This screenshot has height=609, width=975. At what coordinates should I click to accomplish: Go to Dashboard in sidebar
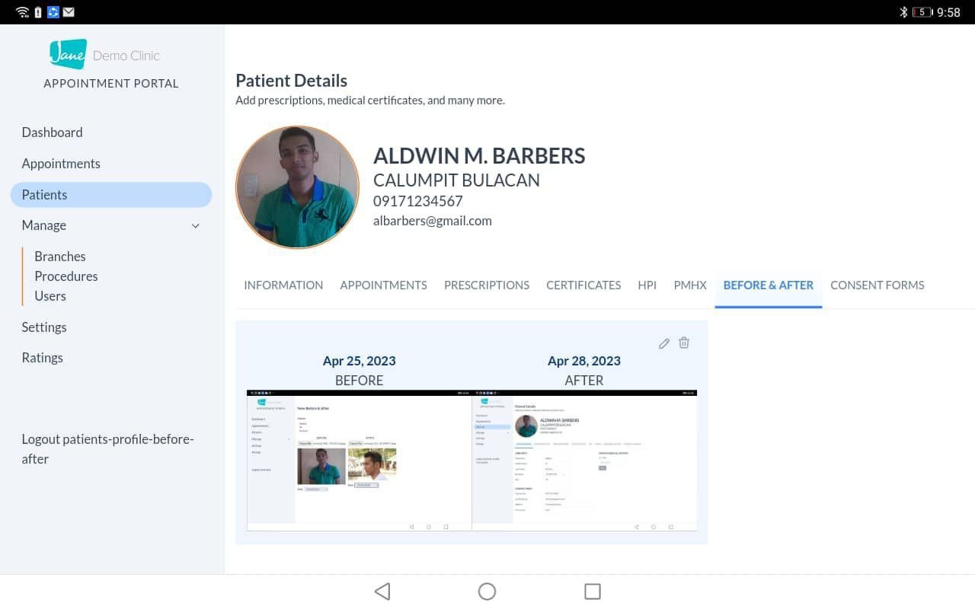coord(52,132)
